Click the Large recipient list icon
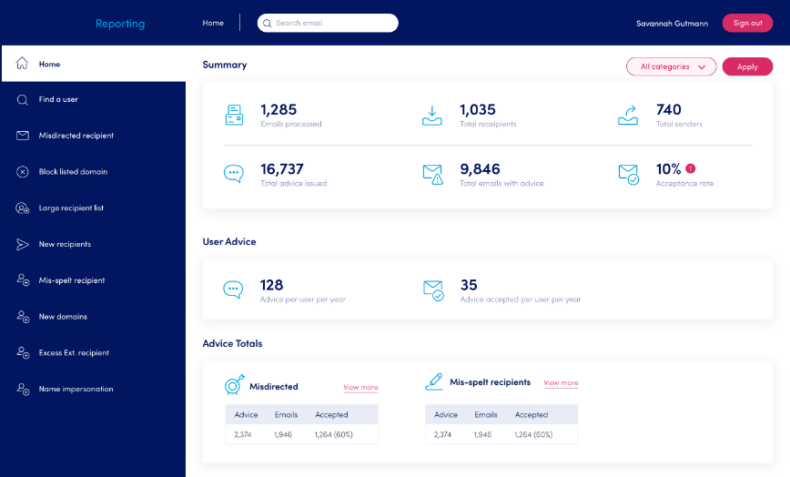This screenshot has width=790, height=477. (x=23, y=208)
